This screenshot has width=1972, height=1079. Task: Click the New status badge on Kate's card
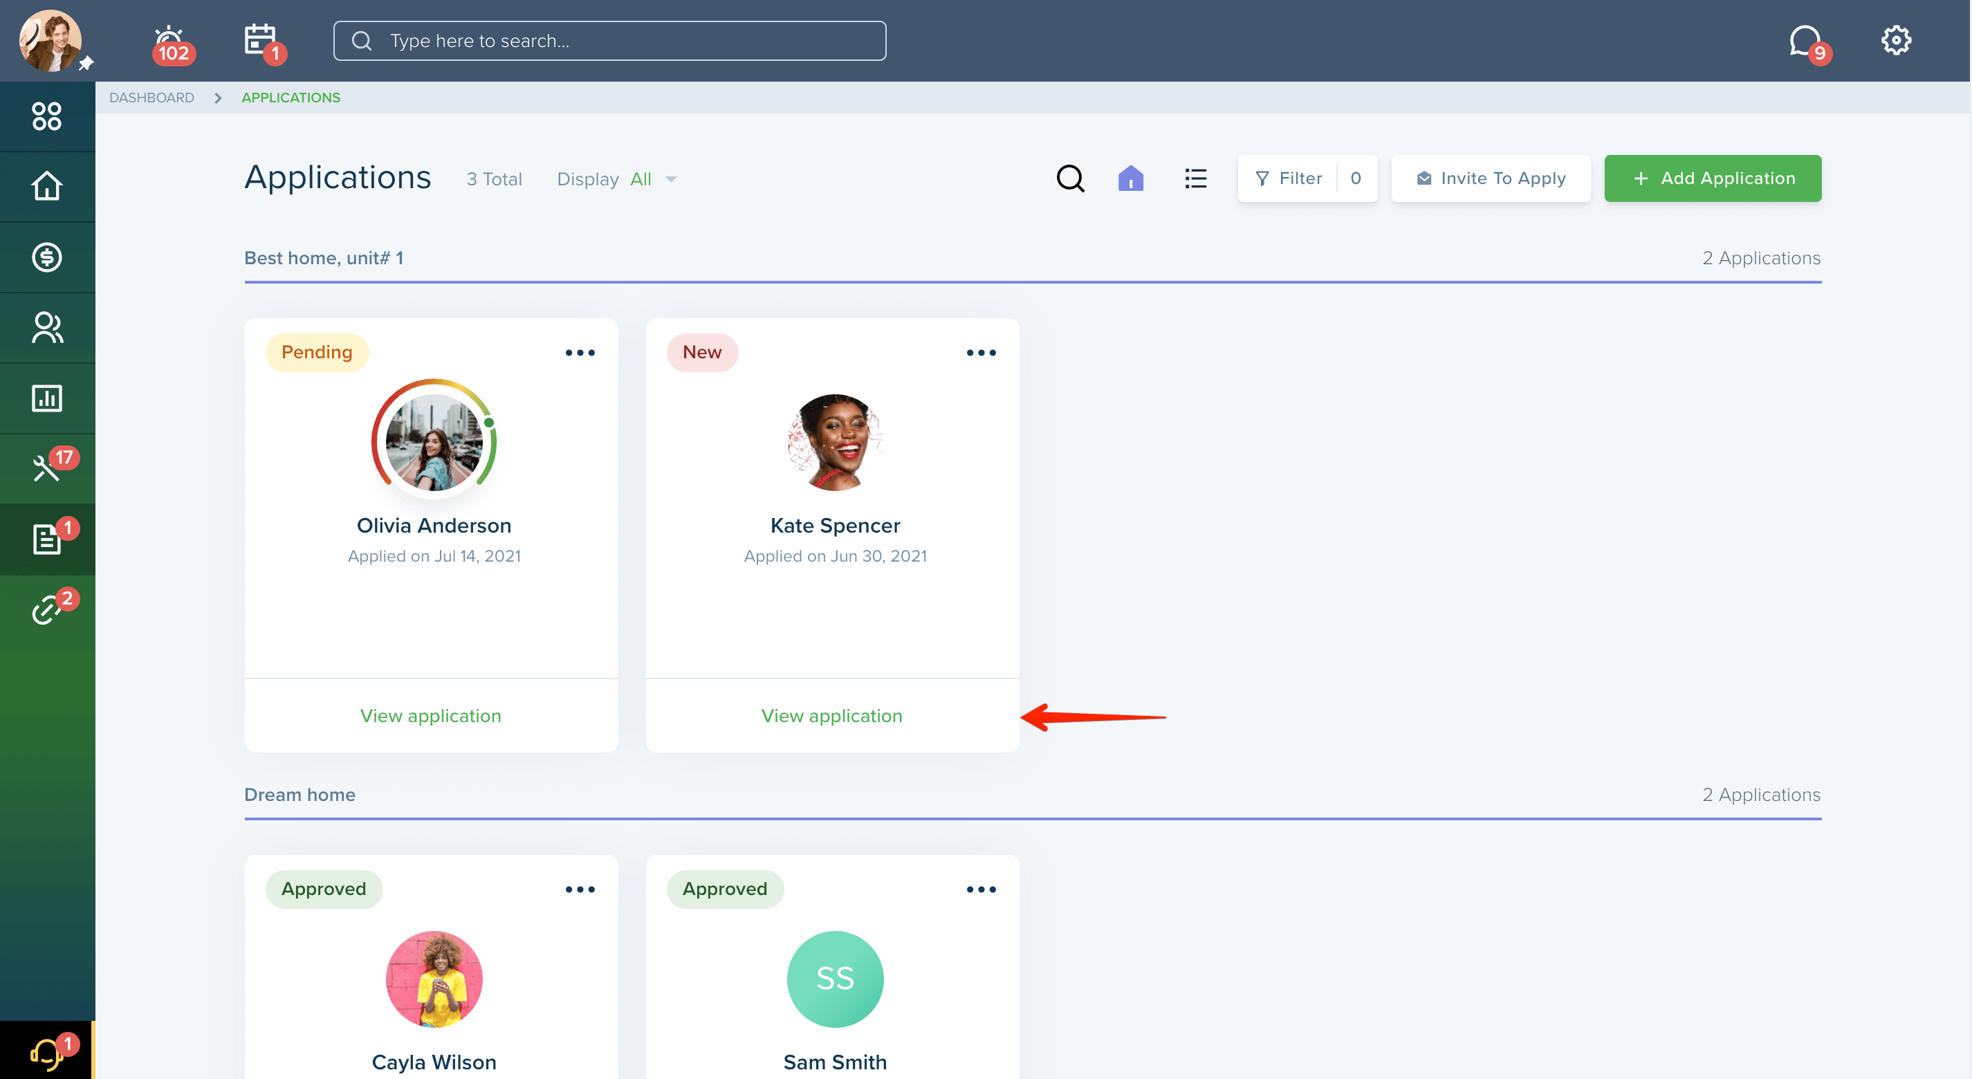[702, 352]
